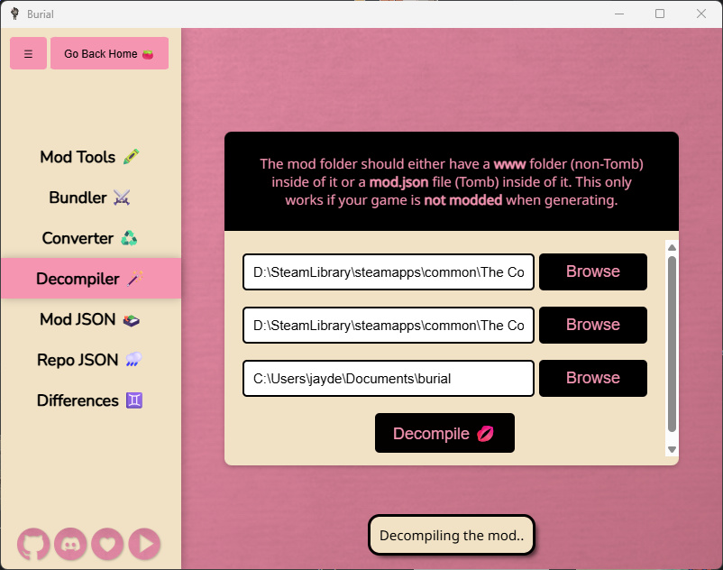The width and height of the screenshot is (723, 570).
Task: Click the Burial app icon in title bar
Action: (14, 14)
